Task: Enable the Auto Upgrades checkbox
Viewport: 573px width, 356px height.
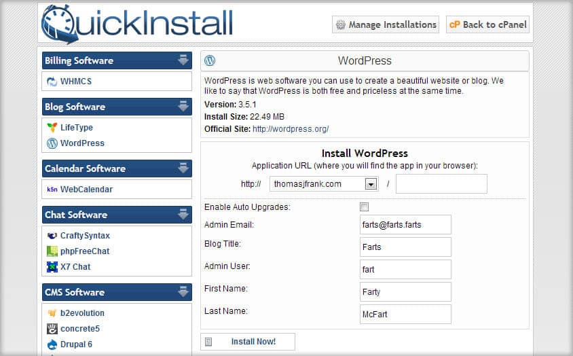Action: [365, 207]
